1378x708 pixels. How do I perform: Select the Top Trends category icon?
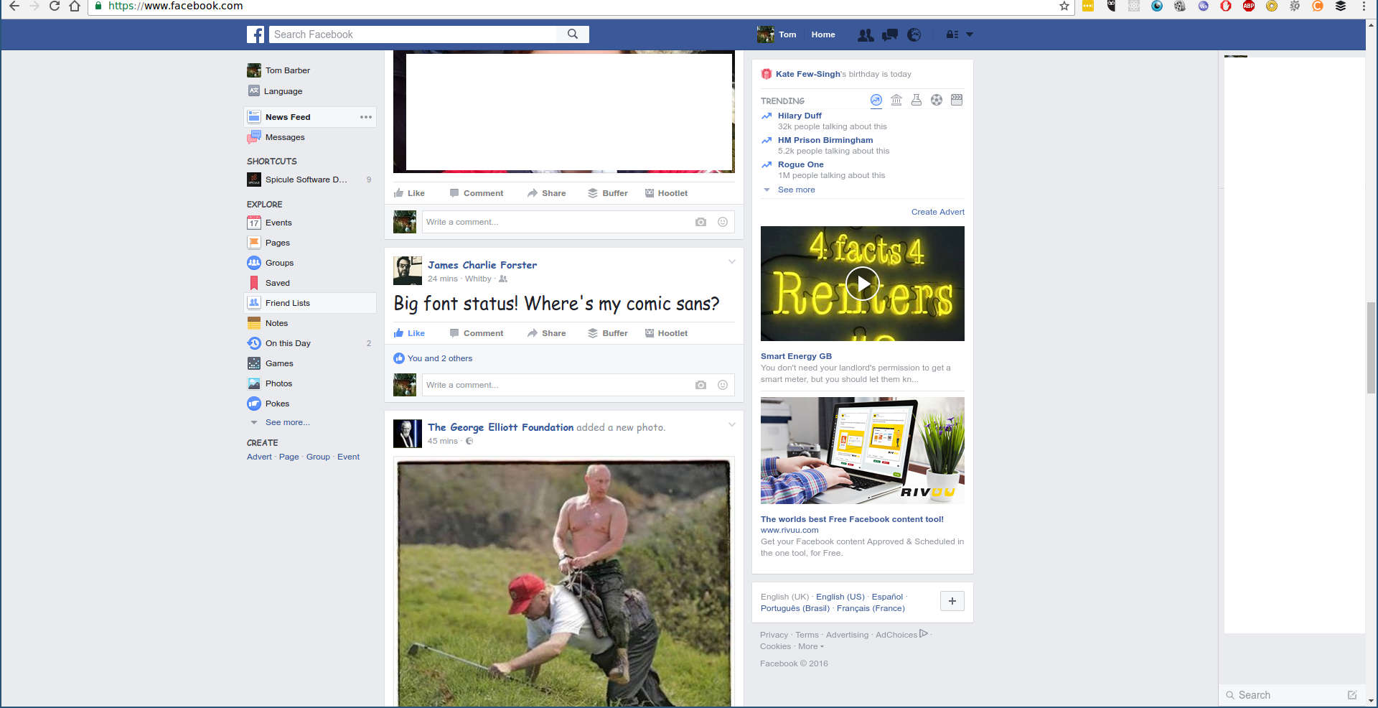pos(876,100)
